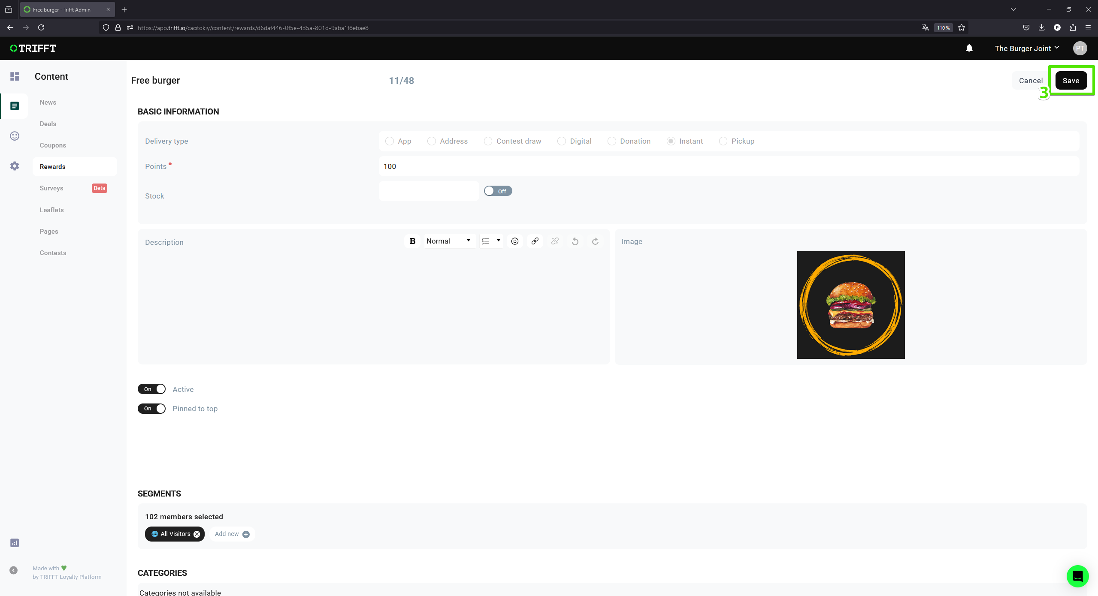Screen dimensions: 1098x596
Task: Expand The Burger Joint account menu
Action: click(1027, 48)
